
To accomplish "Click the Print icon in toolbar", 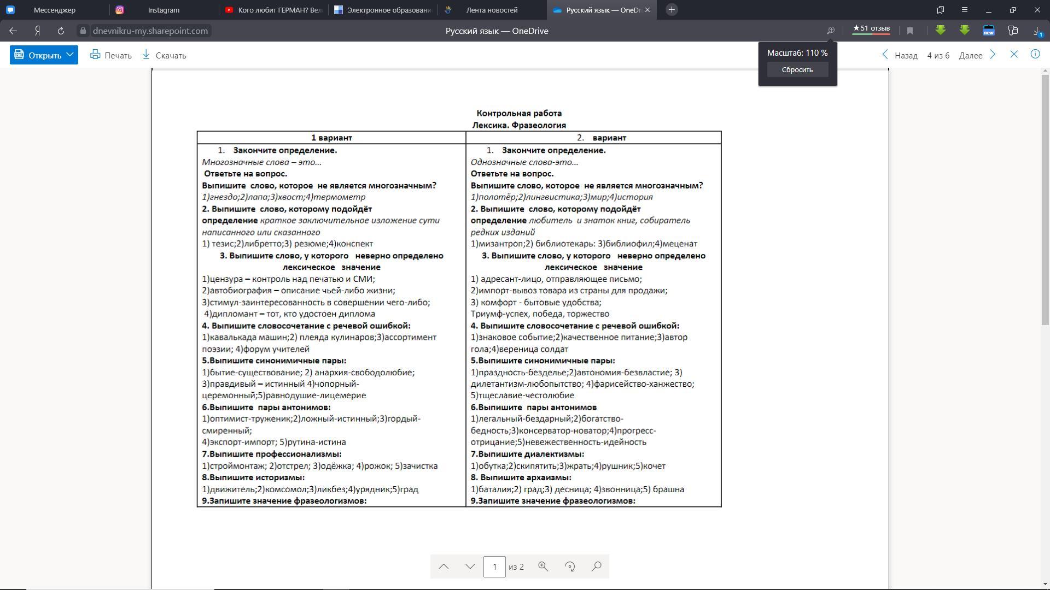I will (x=95, y=55).
